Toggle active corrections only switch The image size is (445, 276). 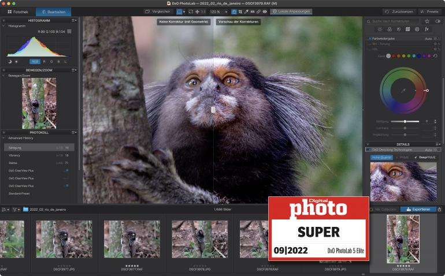438,21
